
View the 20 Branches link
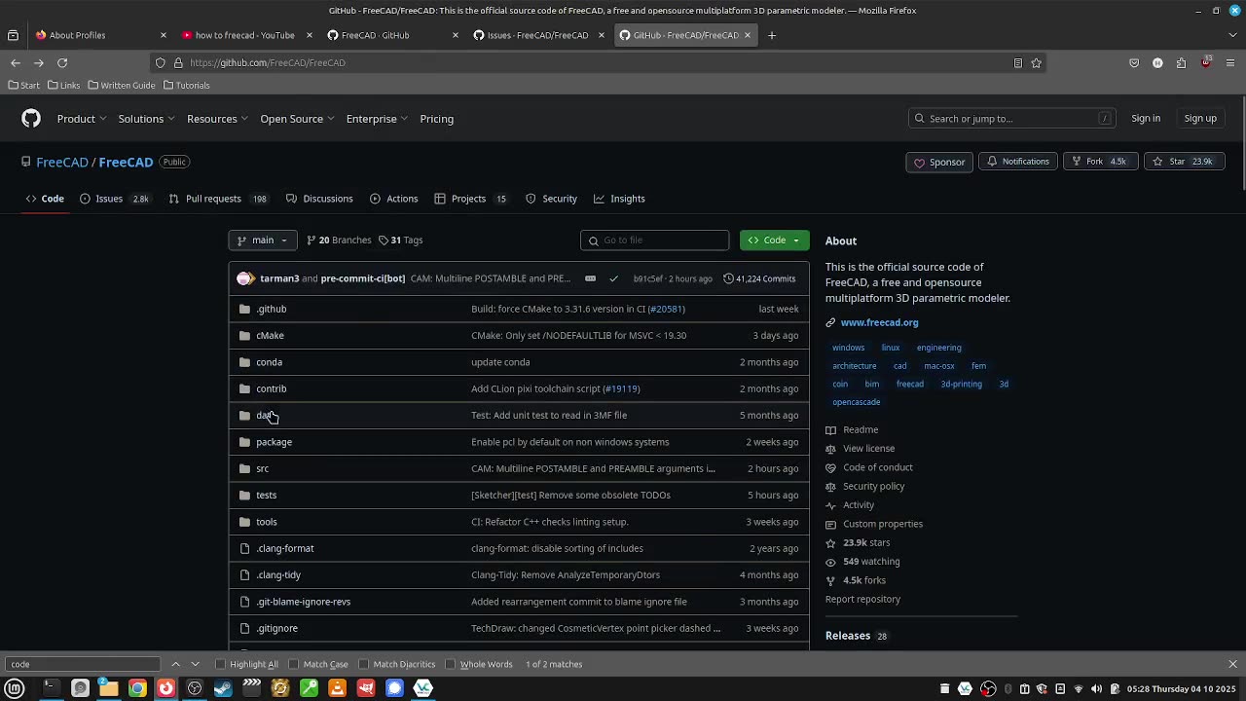pyautogui.click(x=339, y=240)
